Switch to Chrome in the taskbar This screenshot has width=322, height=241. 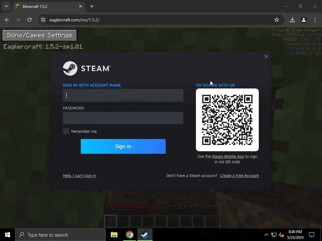coord(129,235)
